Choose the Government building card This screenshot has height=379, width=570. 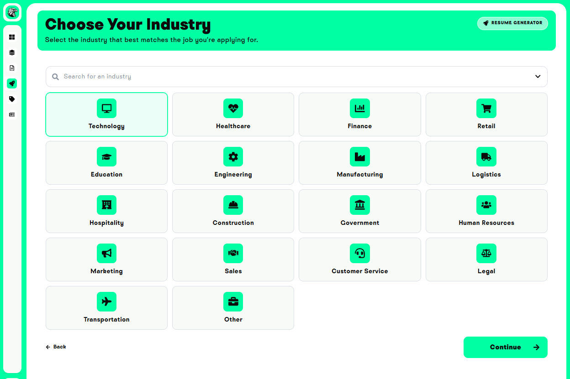pyautogui.click(x=359, y=211)
